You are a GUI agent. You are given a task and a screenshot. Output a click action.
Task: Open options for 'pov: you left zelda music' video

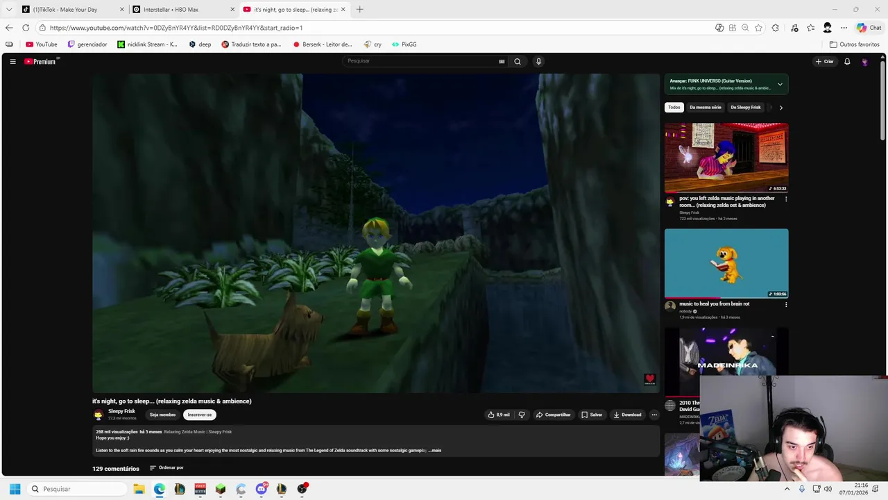[x=785, y=199]
